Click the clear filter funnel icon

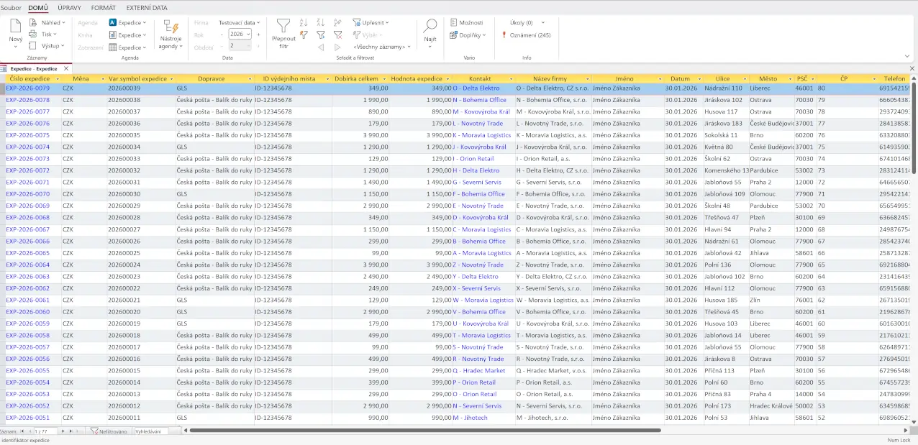(337, 35)
